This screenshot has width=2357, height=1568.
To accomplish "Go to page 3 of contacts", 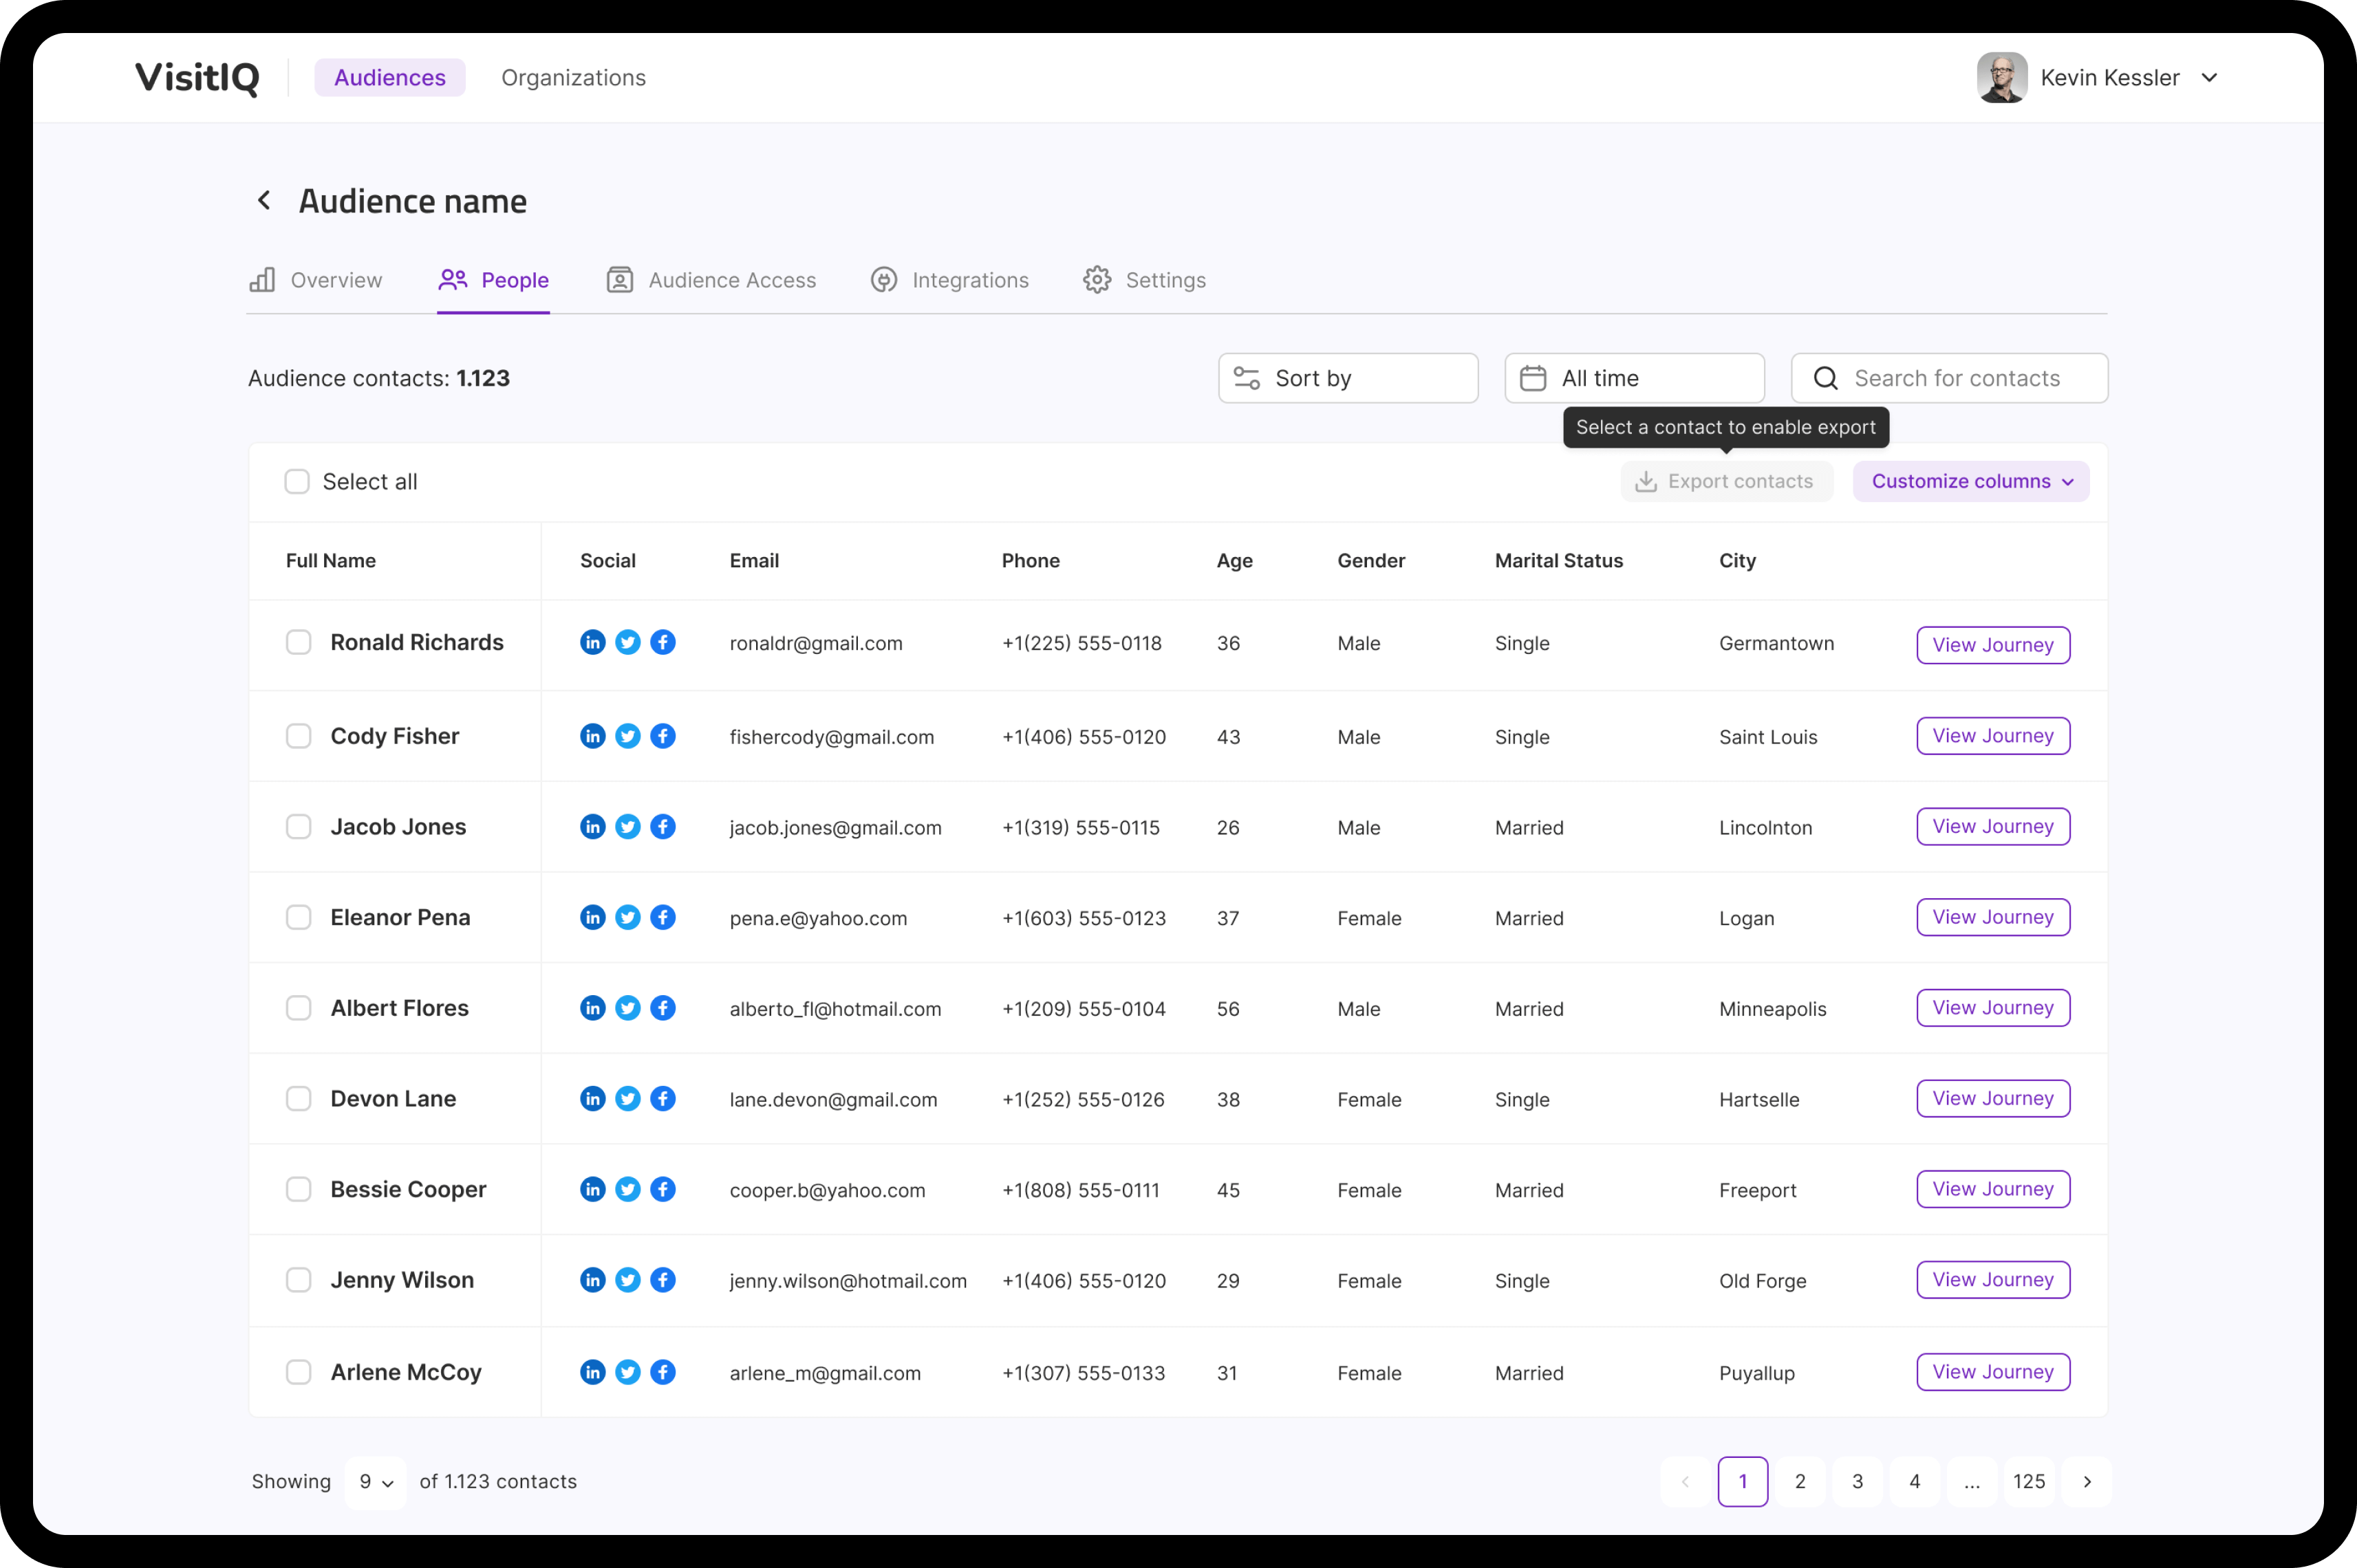I will [x=1857, y=1481].
